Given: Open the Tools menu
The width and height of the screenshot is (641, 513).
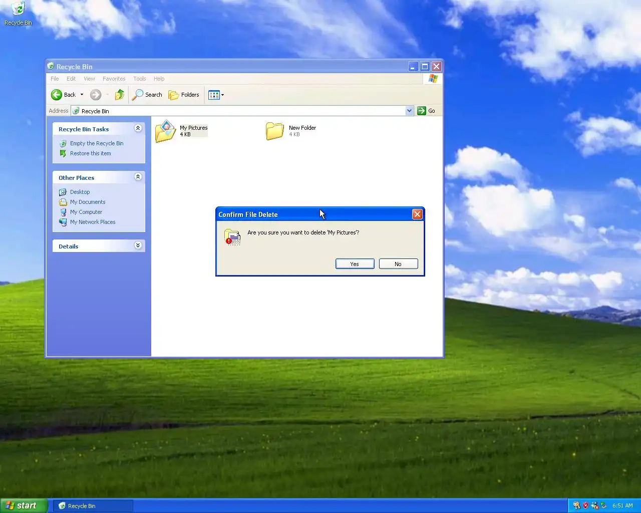Looking at the screenshot, I should [x=139, y=79].
